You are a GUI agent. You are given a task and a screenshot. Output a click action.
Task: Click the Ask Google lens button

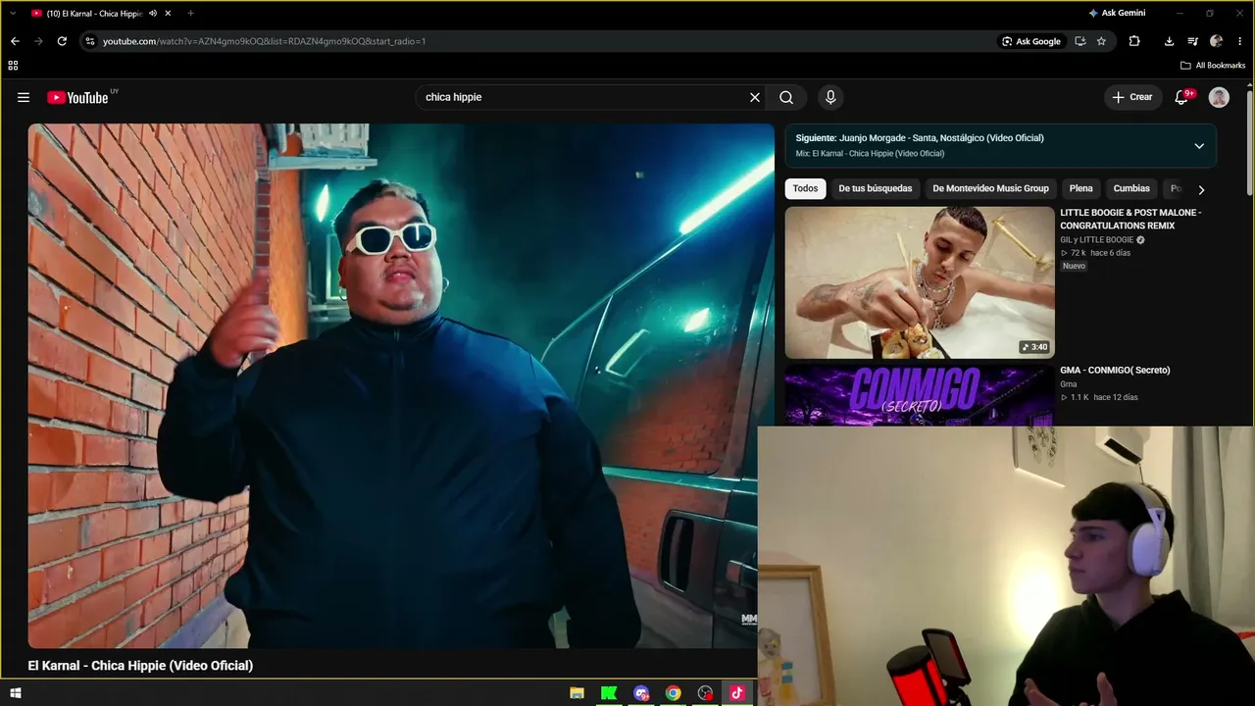click(x=1031, y=41)
